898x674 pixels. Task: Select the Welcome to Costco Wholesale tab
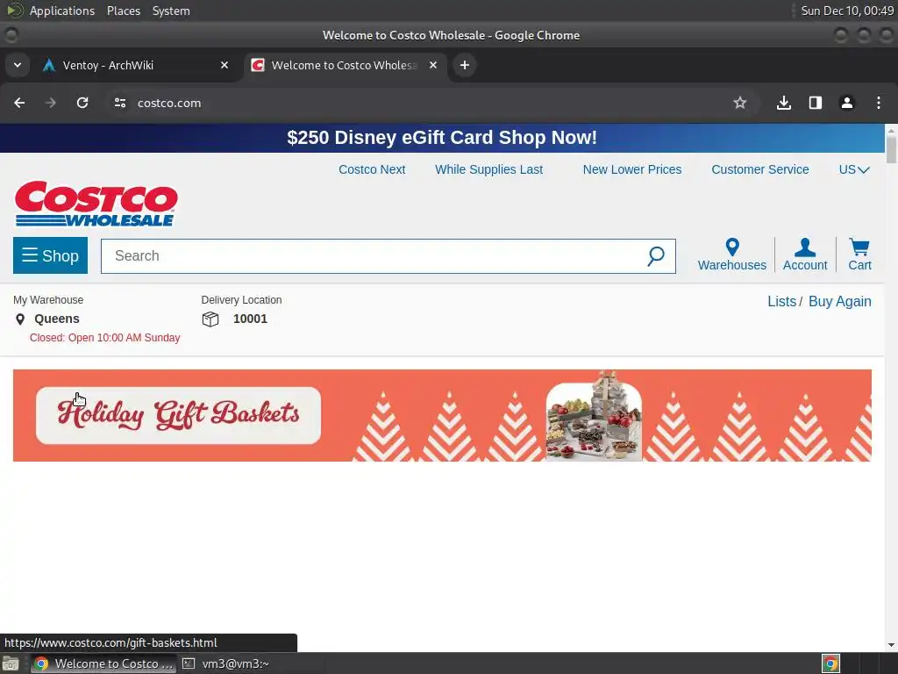[345, 65]
